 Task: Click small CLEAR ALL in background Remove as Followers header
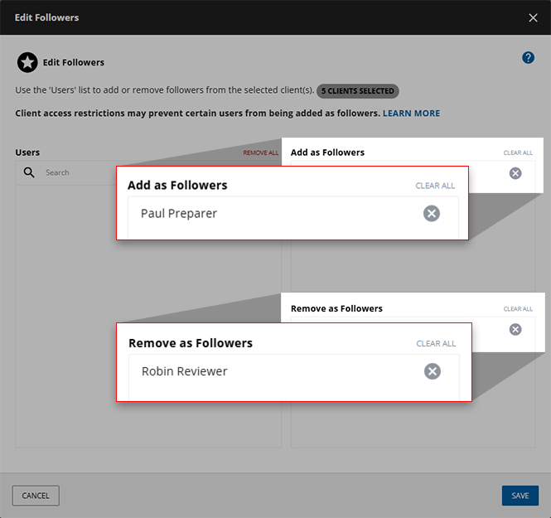point(518,309)
